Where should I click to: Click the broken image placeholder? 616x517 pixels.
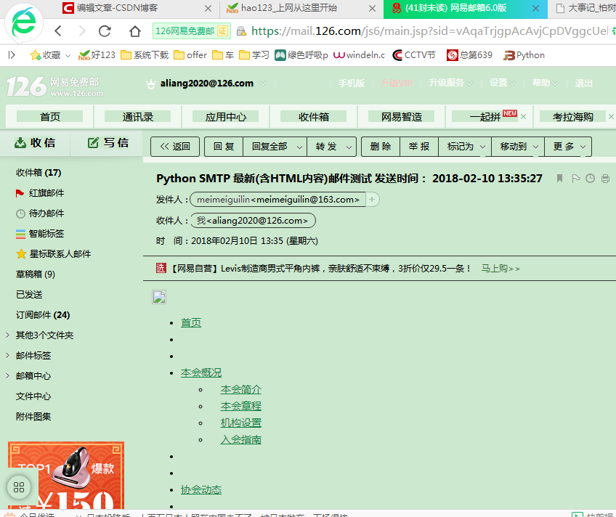point(159,297)
